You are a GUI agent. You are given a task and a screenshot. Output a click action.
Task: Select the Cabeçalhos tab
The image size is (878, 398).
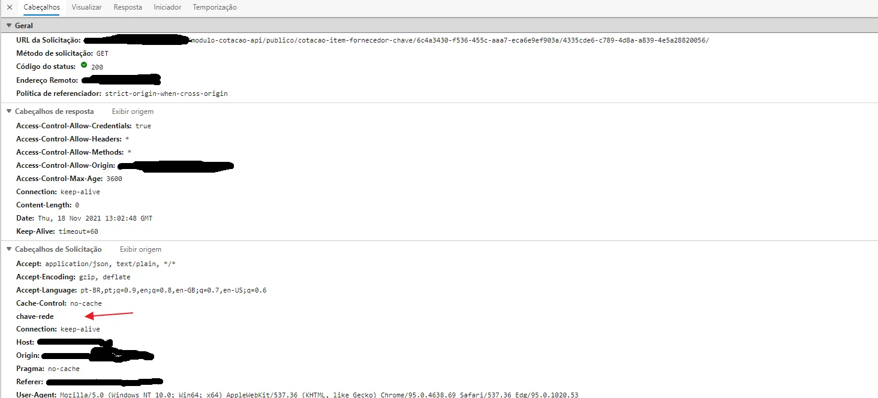tap(41, 7)
